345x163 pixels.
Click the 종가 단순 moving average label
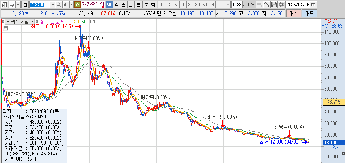(49, 22)
